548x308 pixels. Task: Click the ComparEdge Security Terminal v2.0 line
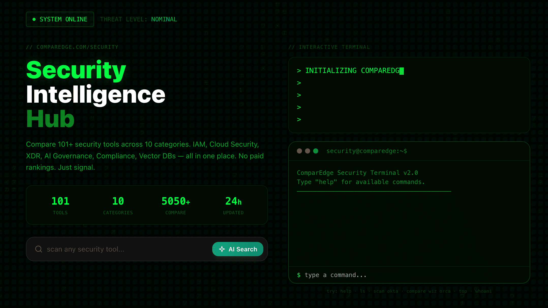click(x=357, y=173)
